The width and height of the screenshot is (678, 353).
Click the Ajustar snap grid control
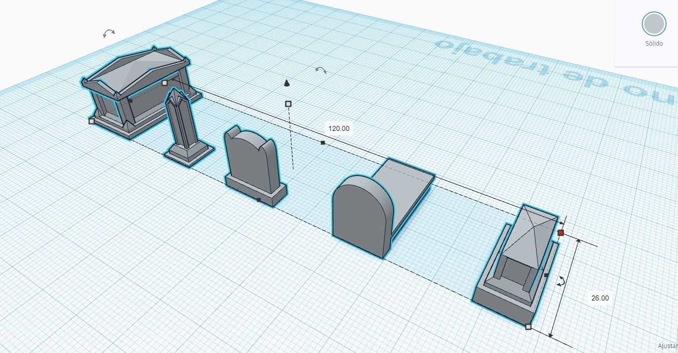(x=667, y=347)
